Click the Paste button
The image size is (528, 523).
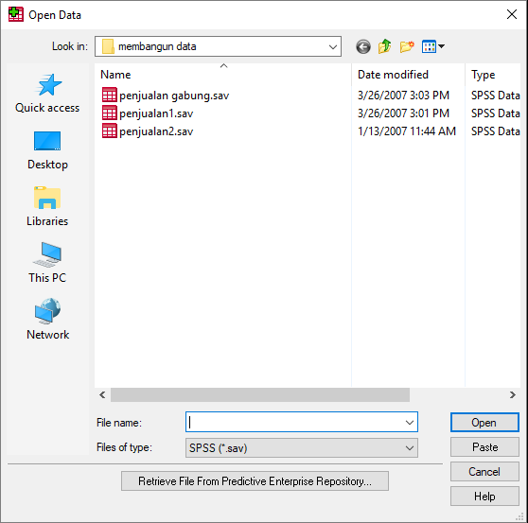484,447
